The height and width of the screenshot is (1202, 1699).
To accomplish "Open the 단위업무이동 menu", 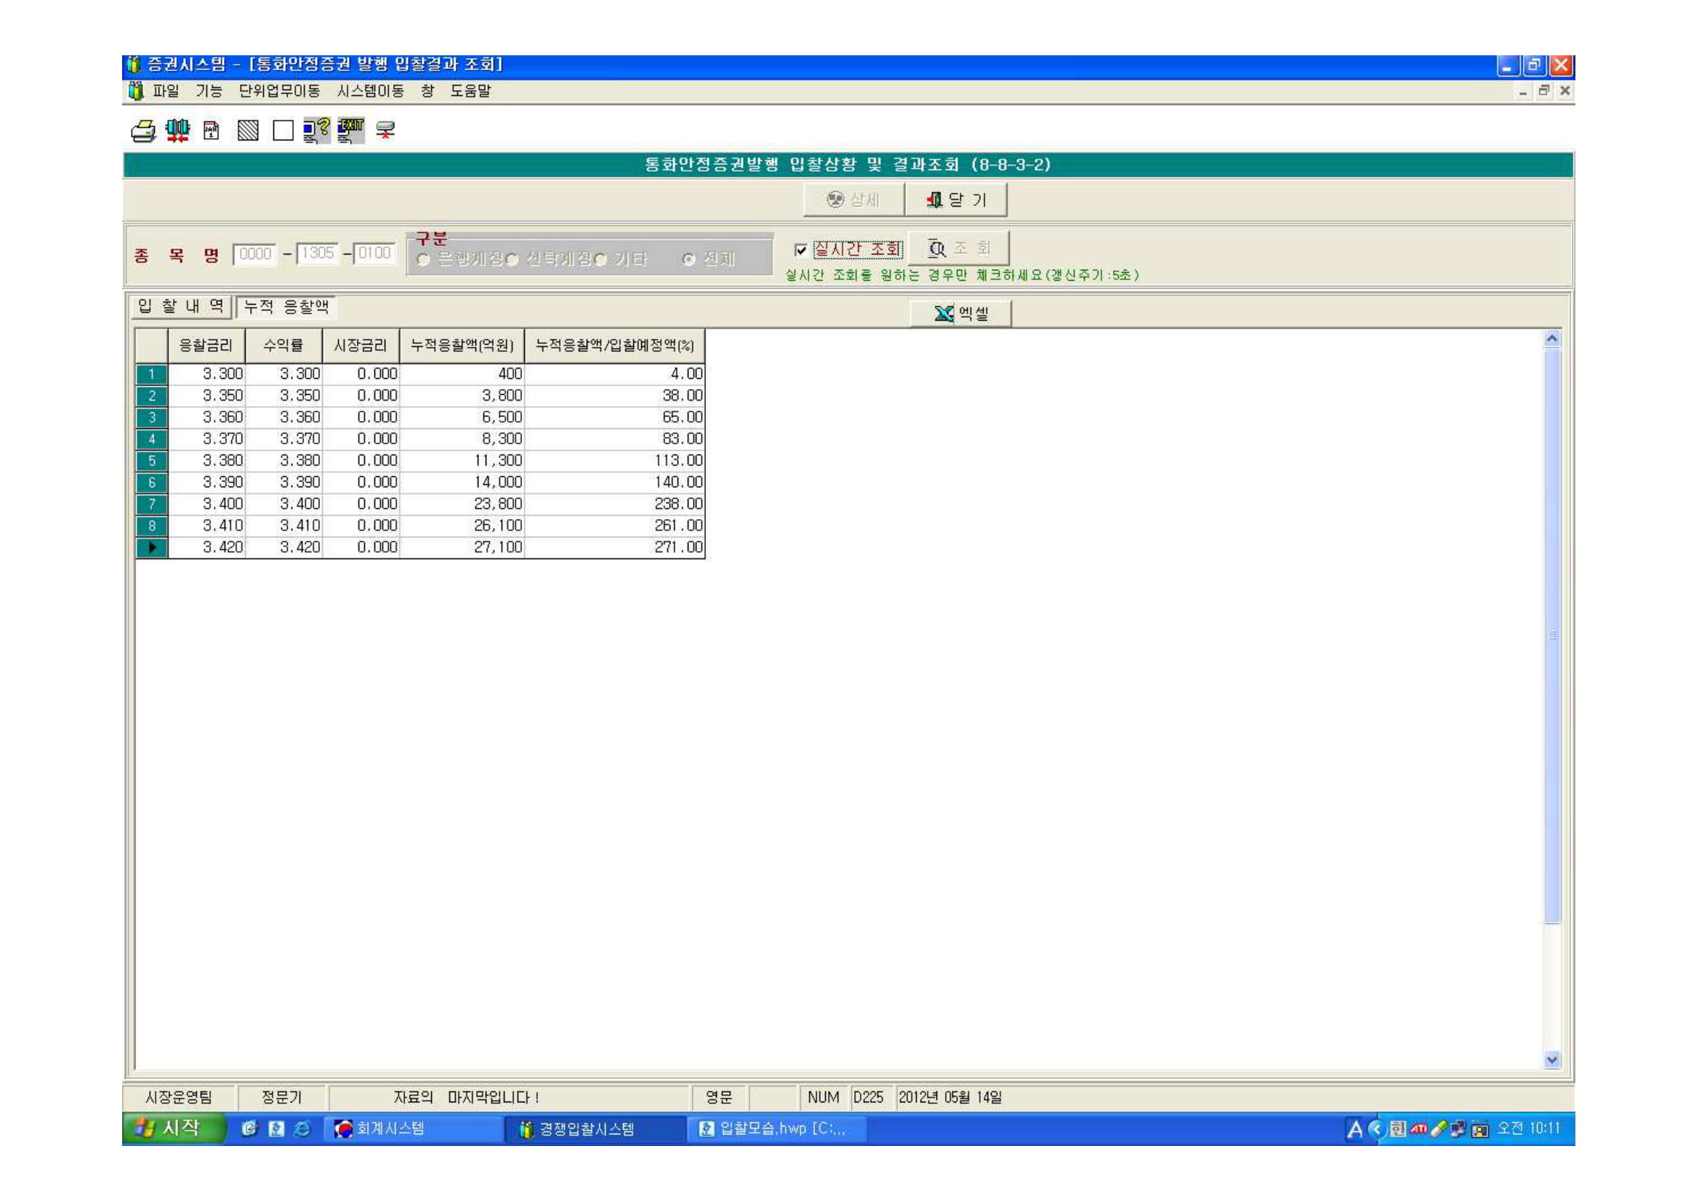I will (x=279, y=91).
